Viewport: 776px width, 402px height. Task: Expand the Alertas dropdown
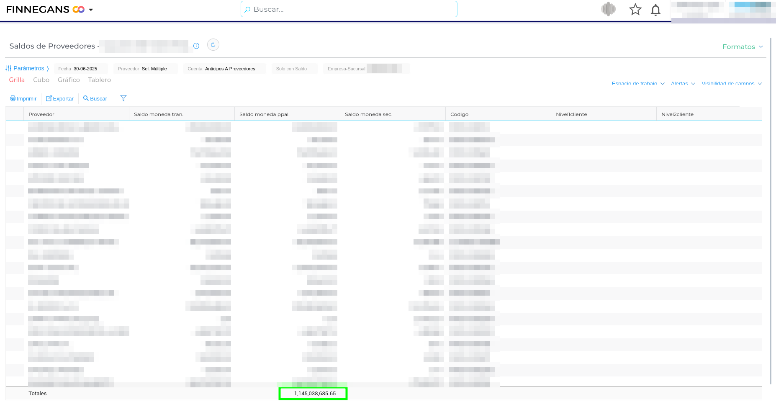point(683,83)
